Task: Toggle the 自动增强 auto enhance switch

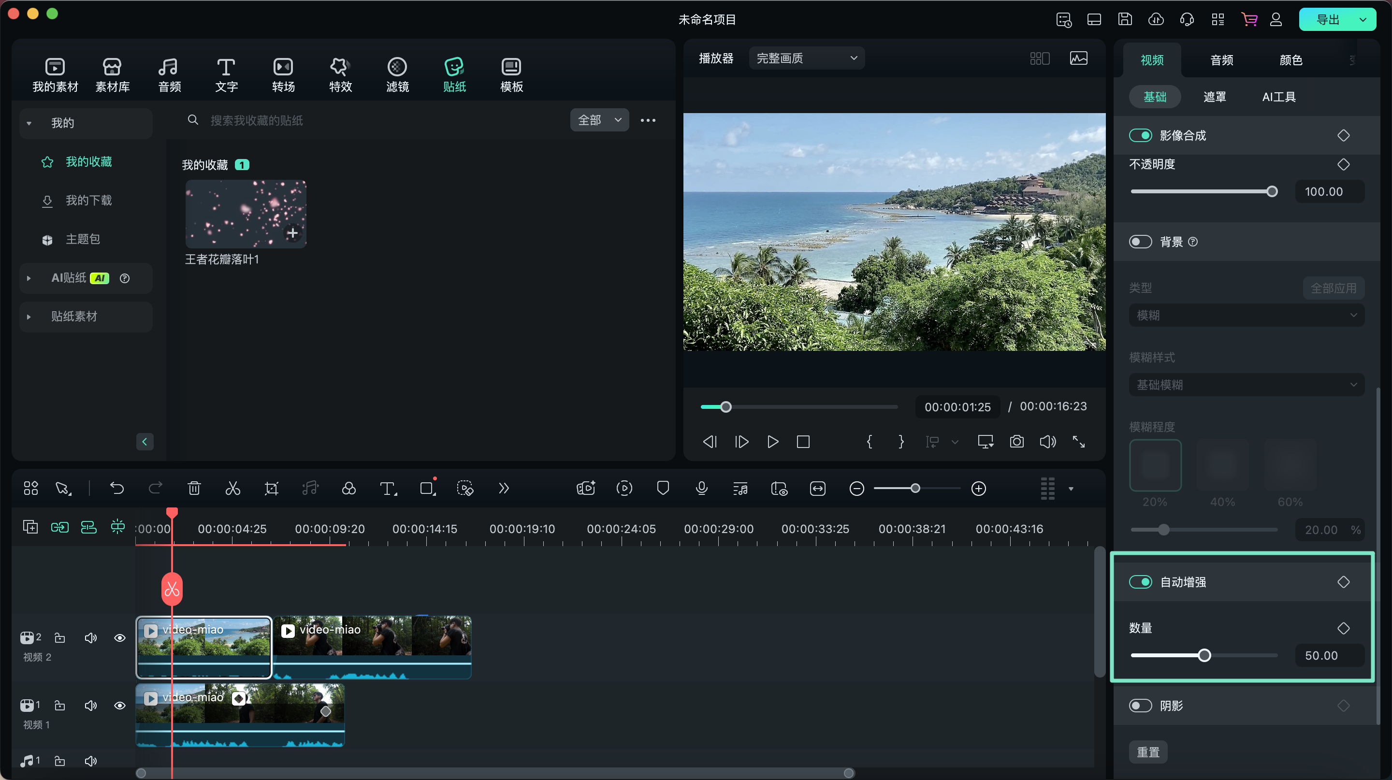Action: [1140, 582]
